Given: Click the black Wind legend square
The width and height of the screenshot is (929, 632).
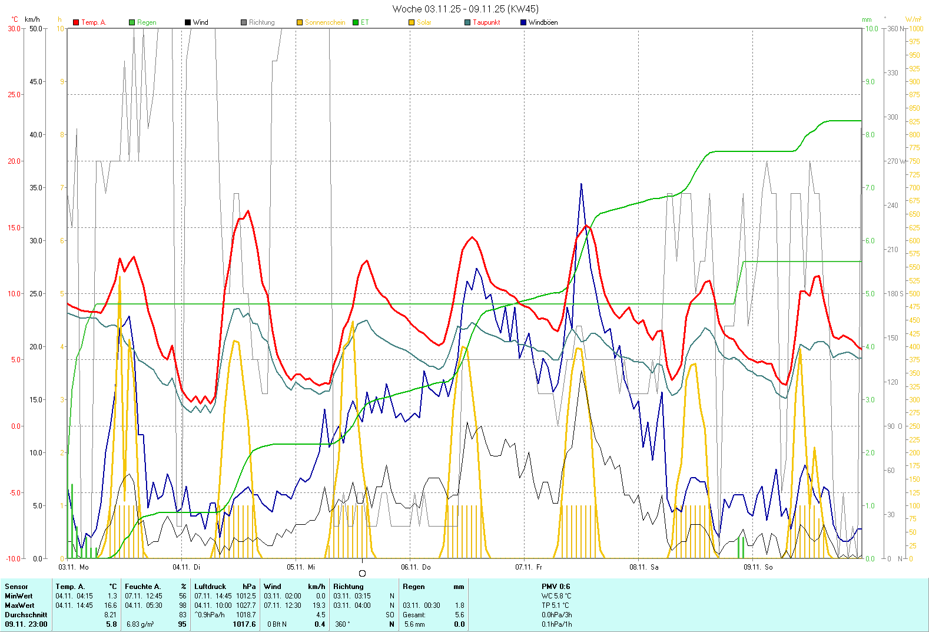Looking at the screenshot, I should [x=188, y=22].
